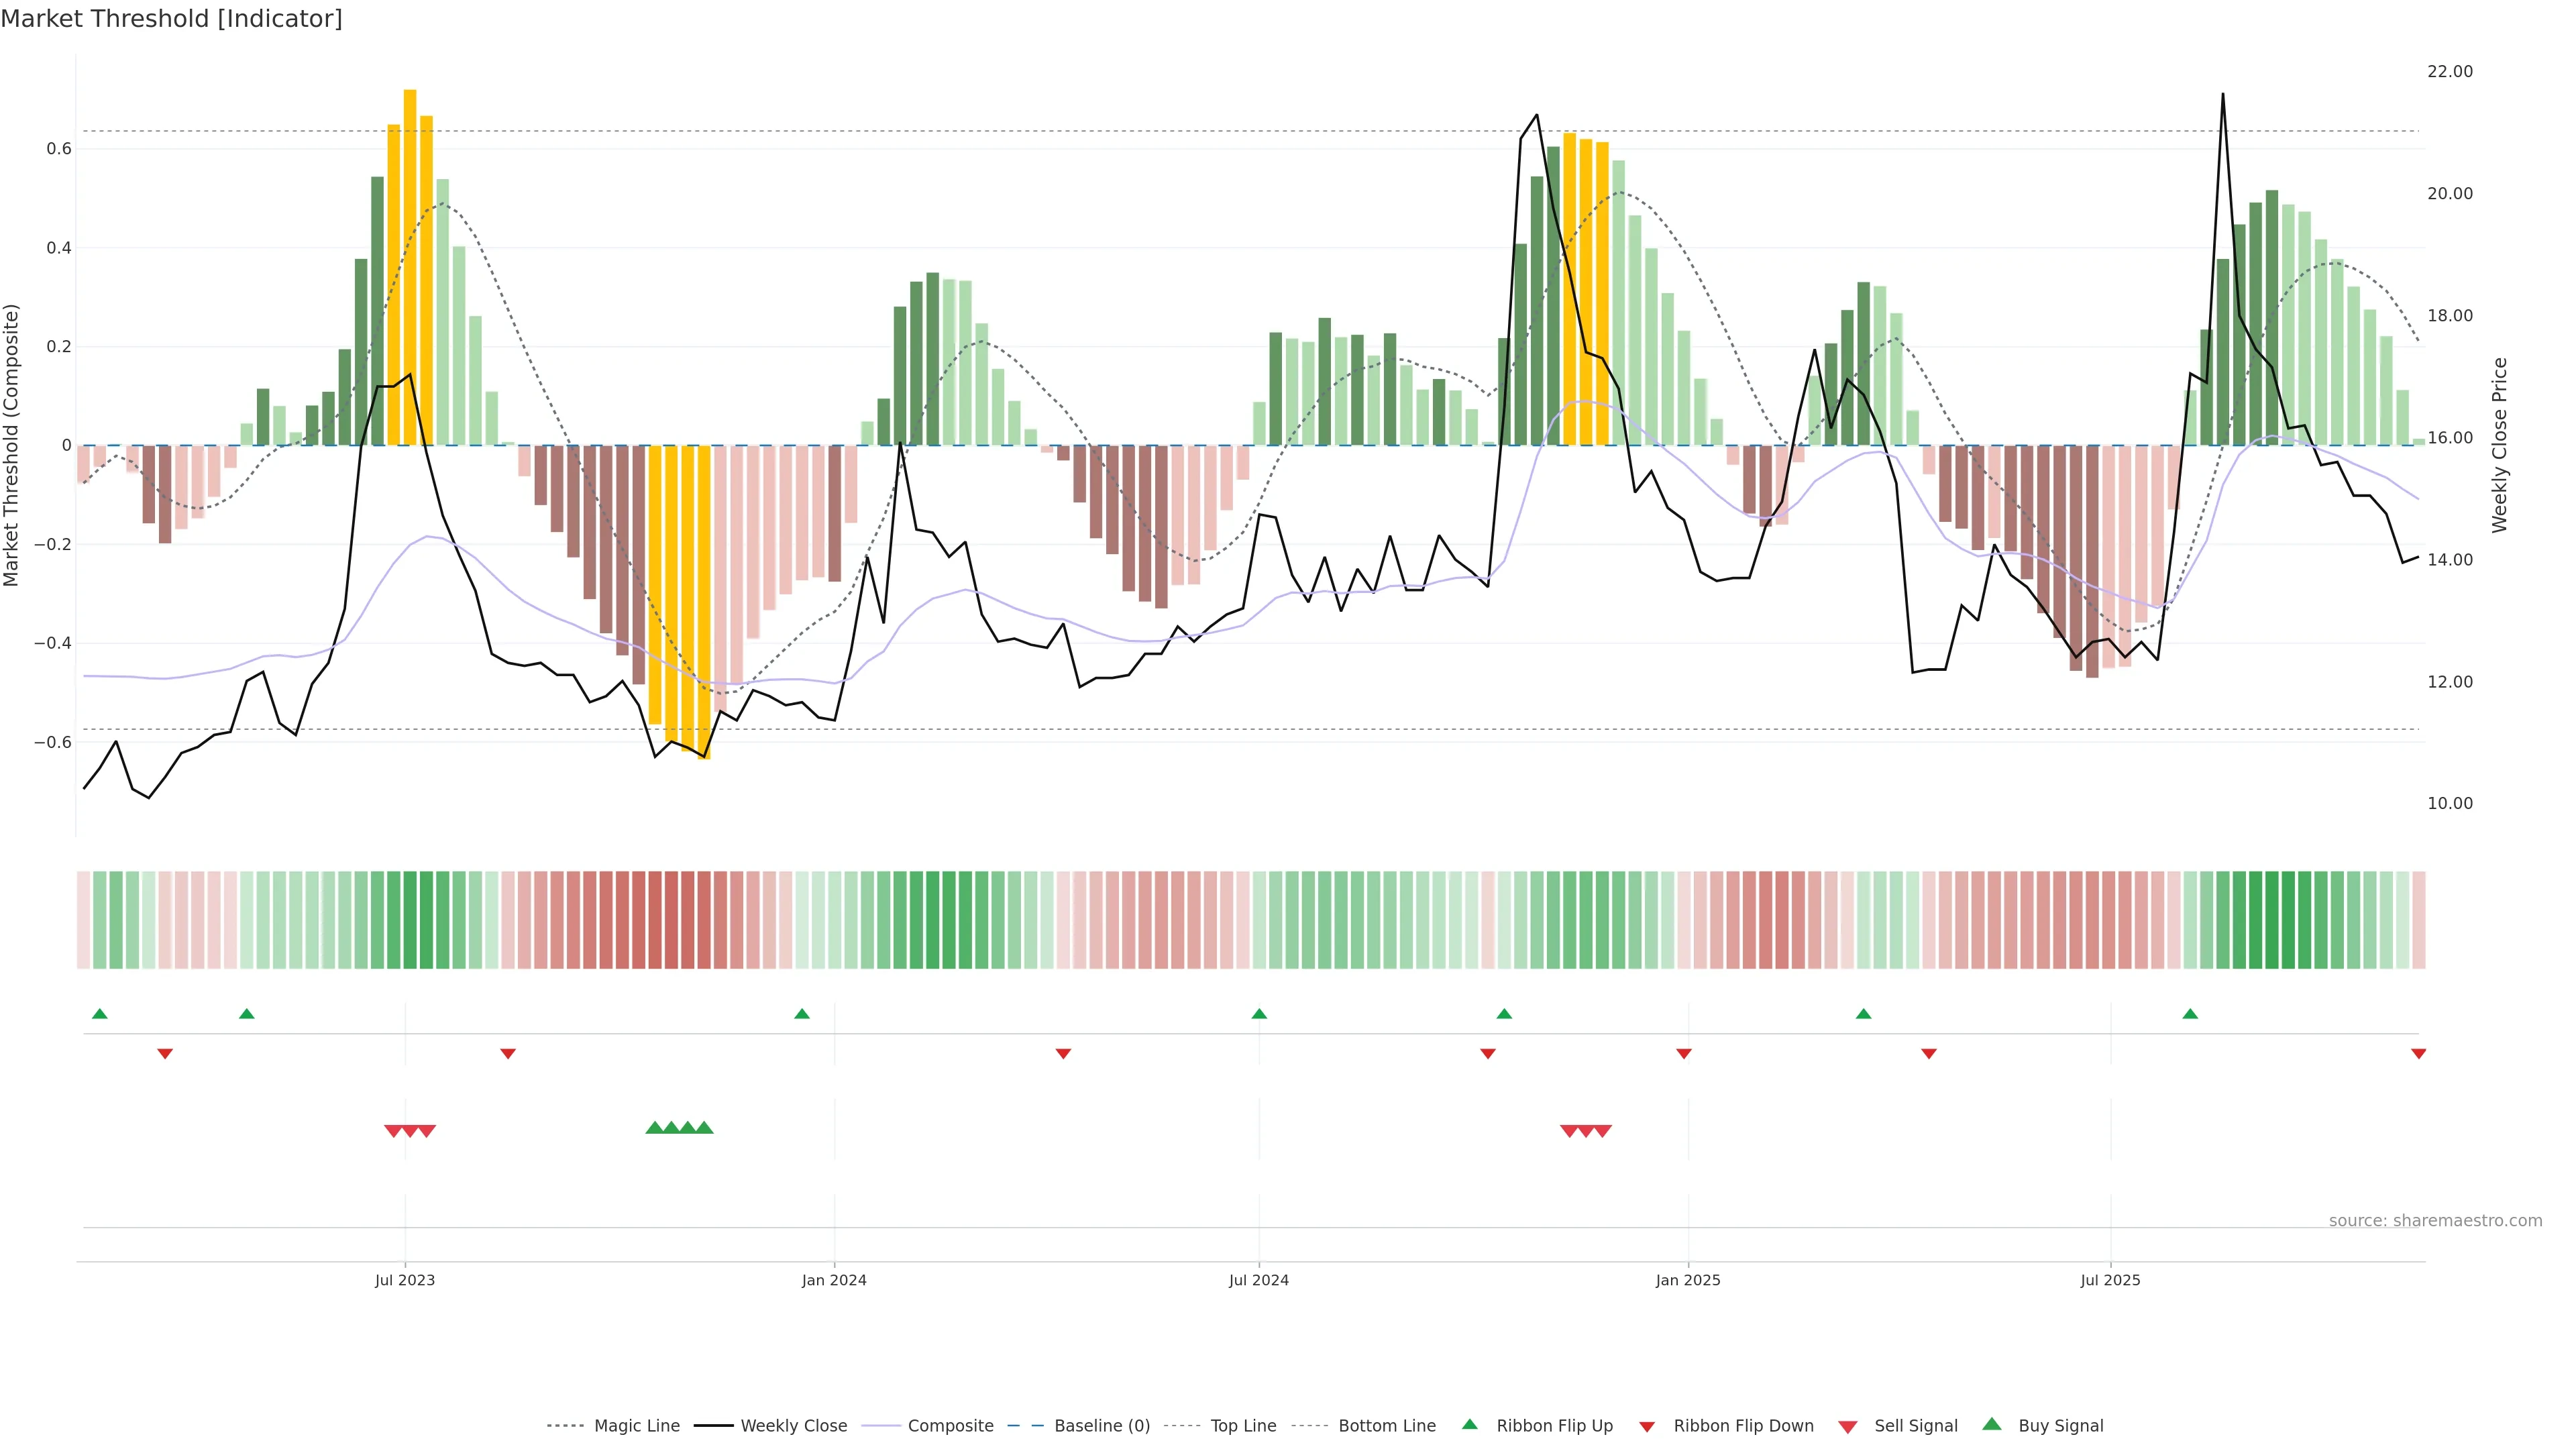Screen dimensions: 2576x1449
Task: Click the Ribbon Flip Up legend triangle
Action: pos(1469,1424)
